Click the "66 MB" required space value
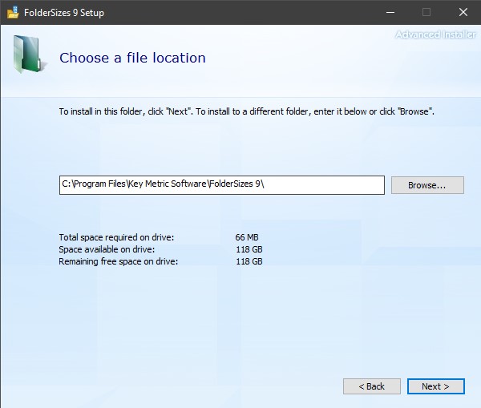481x408 pixels. click(x=247, y=237)
